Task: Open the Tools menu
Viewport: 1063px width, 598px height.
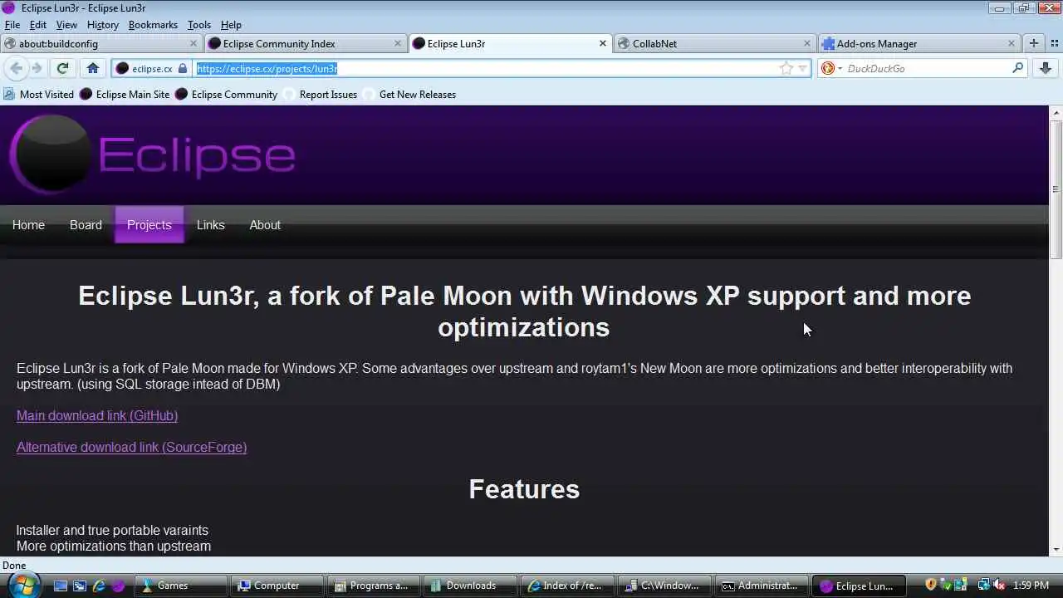Action: (199, 25)
